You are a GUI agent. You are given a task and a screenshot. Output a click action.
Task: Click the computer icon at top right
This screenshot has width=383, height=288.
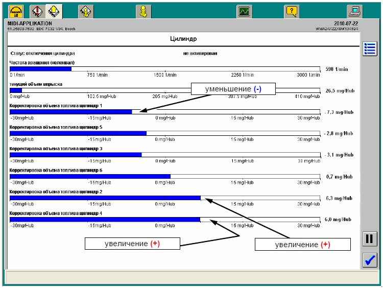353,11
